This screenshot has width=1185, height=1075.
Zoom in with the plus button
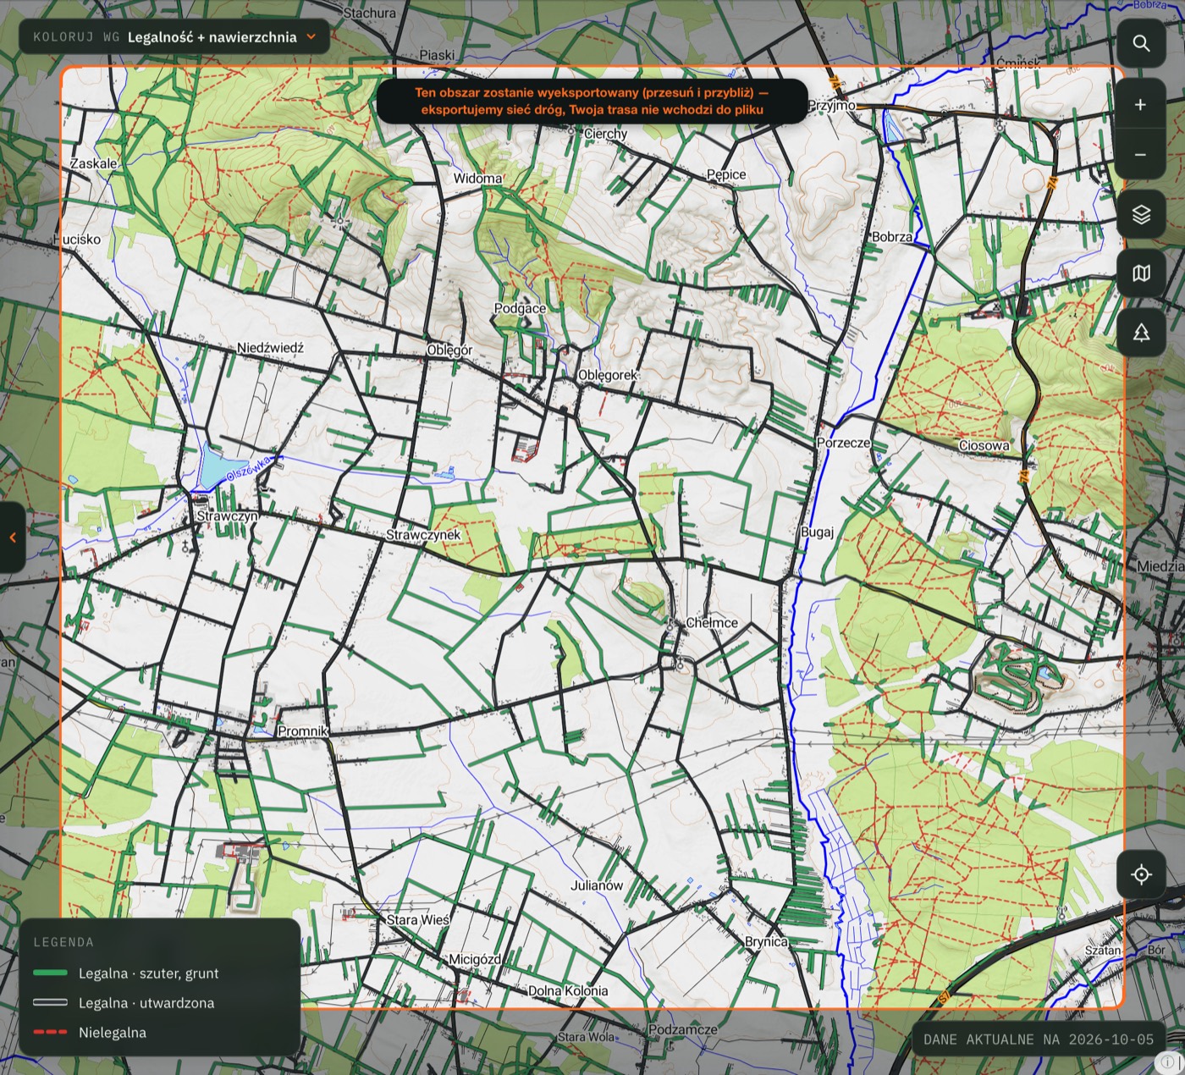pos(1141,104)
